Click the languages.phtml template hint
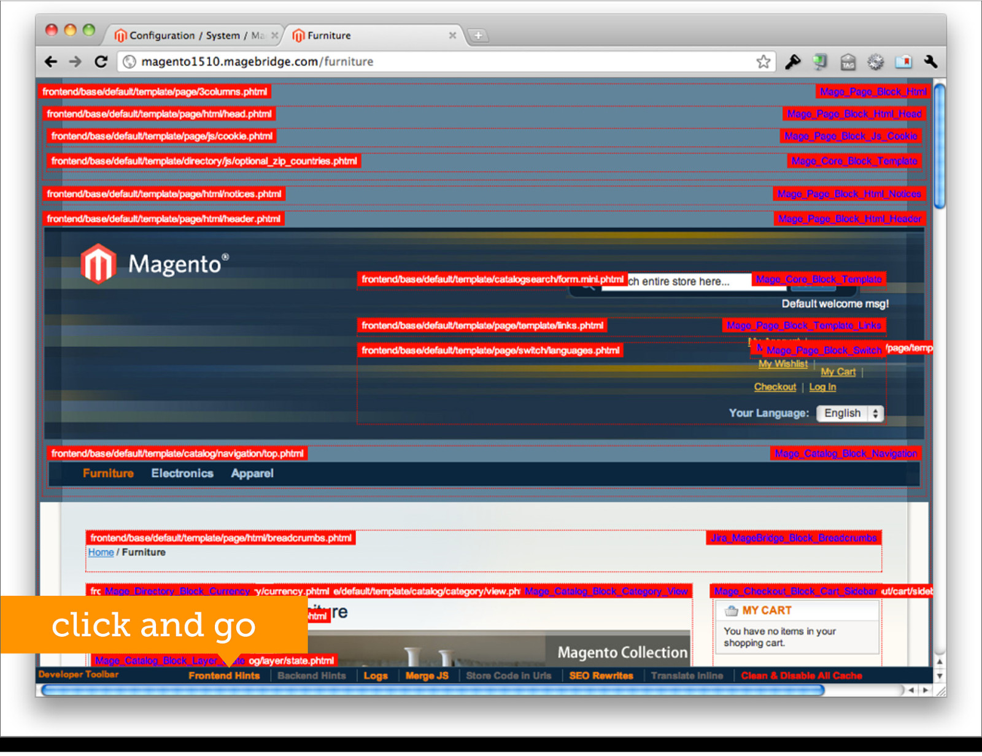The image size is (982, 756). (490, 350)
